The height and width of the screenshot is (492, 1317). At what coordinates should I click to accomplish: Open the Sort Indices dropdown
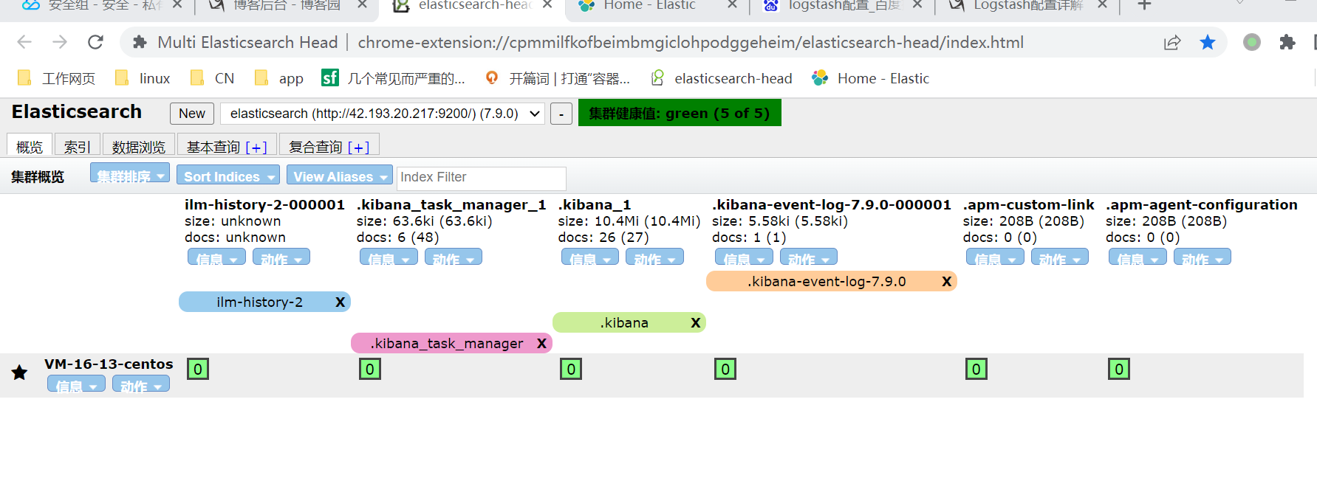pos(228,176)
